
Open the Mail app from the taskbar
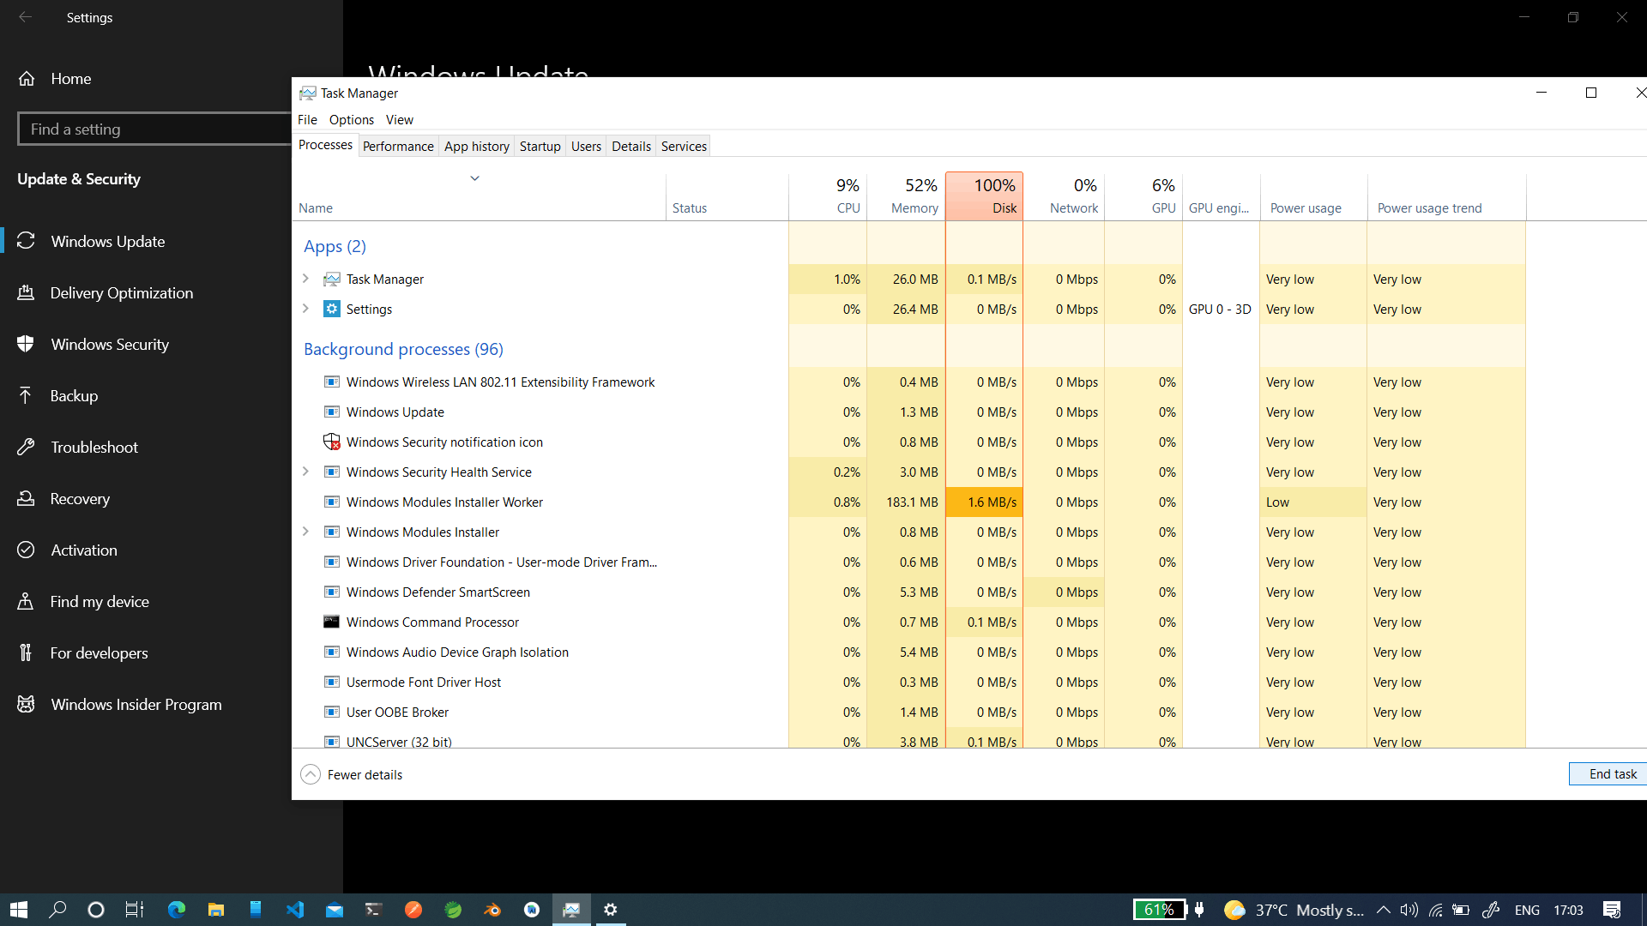335,910
